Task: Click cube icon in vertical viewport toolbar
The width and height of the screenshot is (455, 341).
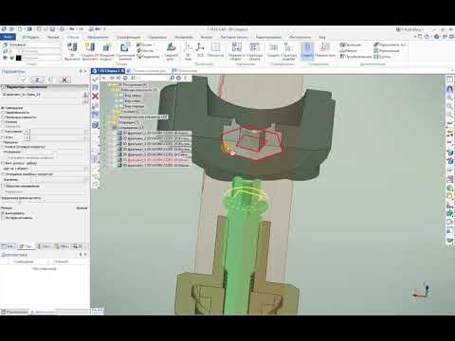Action: (95, 125)
